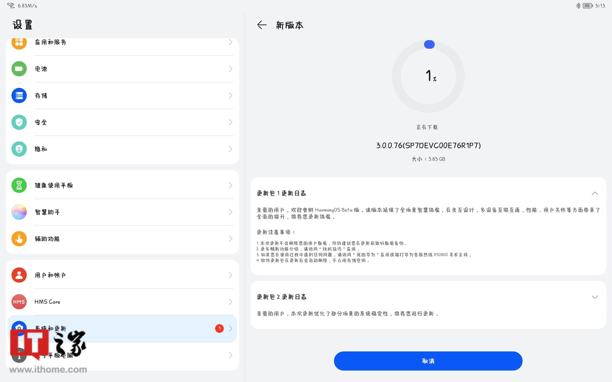Viewport: 612px width, 382px height.
Task: Tap chevron on the 隐私 row
Action: coord(230,149)
